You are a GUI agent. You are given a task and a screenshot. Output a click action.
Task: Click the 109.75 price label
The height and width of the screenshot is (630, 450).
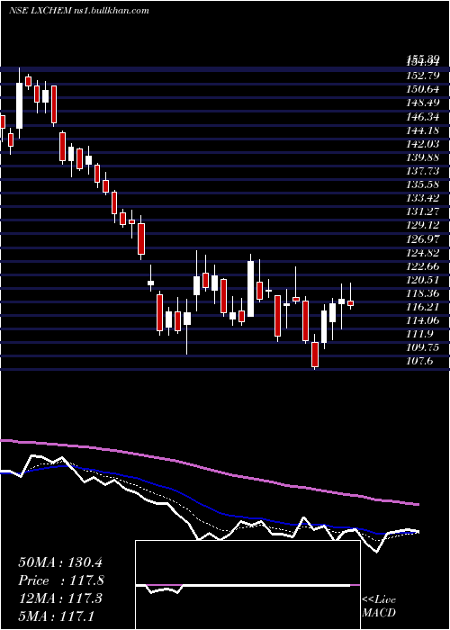point(423,348)
